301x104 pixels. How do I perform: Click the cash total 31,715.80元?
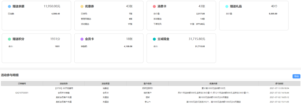(x=197, y=39)
